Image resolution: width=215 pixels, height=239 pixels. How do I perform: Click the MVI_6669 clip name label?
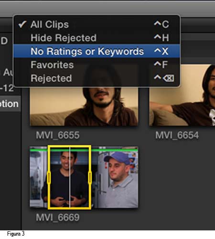[x=58, y=217]
